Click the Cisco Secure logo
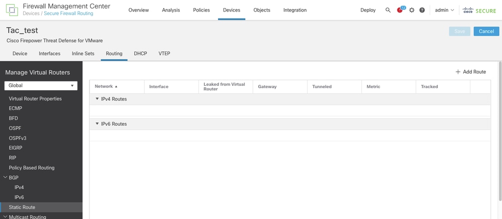Viewport: 502px width, 219px height. 479,10
